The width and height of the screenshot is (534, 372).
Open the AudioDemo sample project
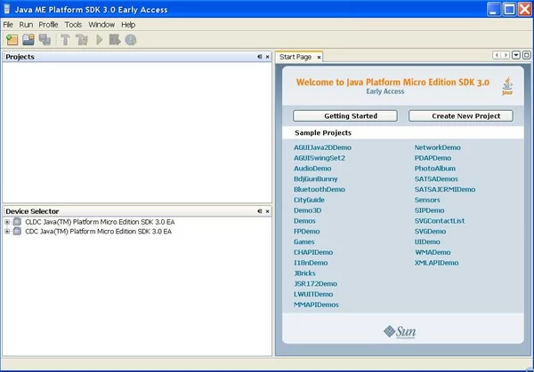[x=312, y=169]
